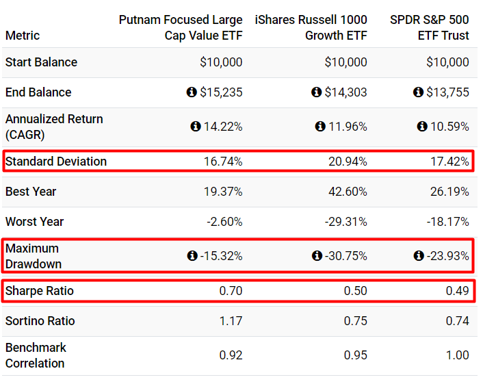The width and height of the screenshot is (483, 384).
Task: Select the 0.95 benchmark correlation value
Action: (356, 355)
